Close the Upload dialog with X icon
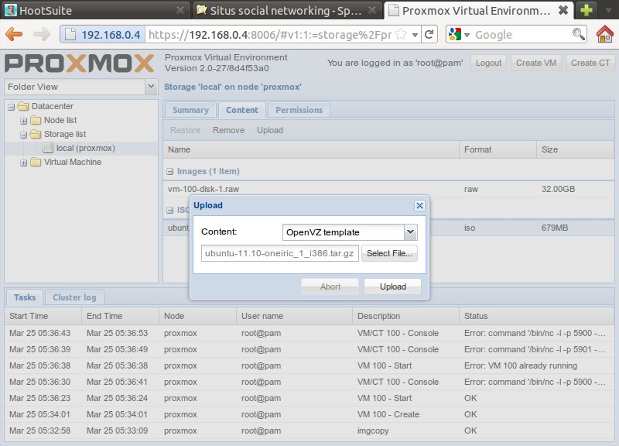 (419, 205)
